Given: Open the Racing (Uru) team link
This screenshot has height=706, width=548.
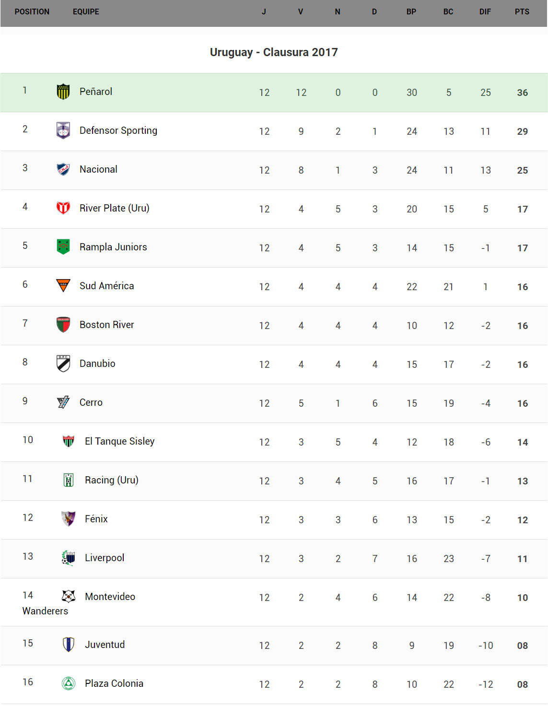Looking at the screenshot, I should pos(111,480).
